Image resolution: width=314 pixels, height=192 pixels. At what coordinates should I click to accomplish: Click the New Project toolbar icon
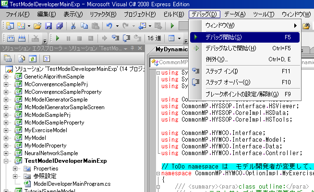10,26
